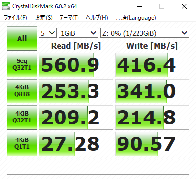Open the 設定(S) menu
This screenshot has height=179, width=196.
coord(43,18)
